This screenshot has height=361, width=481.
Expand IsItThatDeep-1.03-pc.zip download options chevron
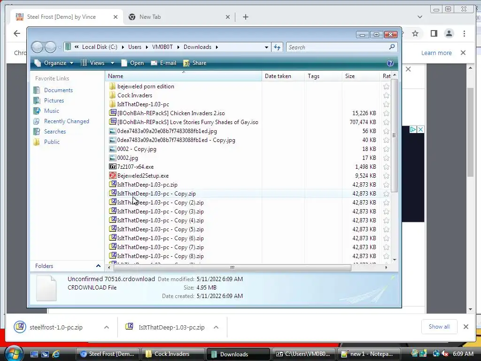coord(216,327)
